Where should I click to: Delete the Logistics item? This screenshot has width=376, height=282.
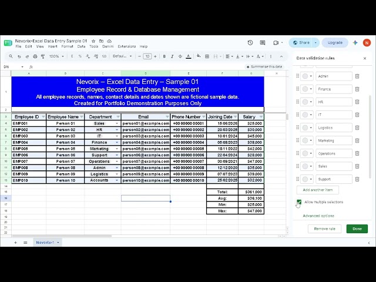(357, 128)
